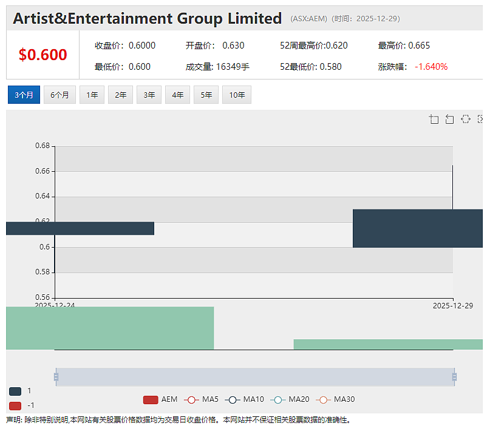Click the -1.640% change percentage

[431, 67]
